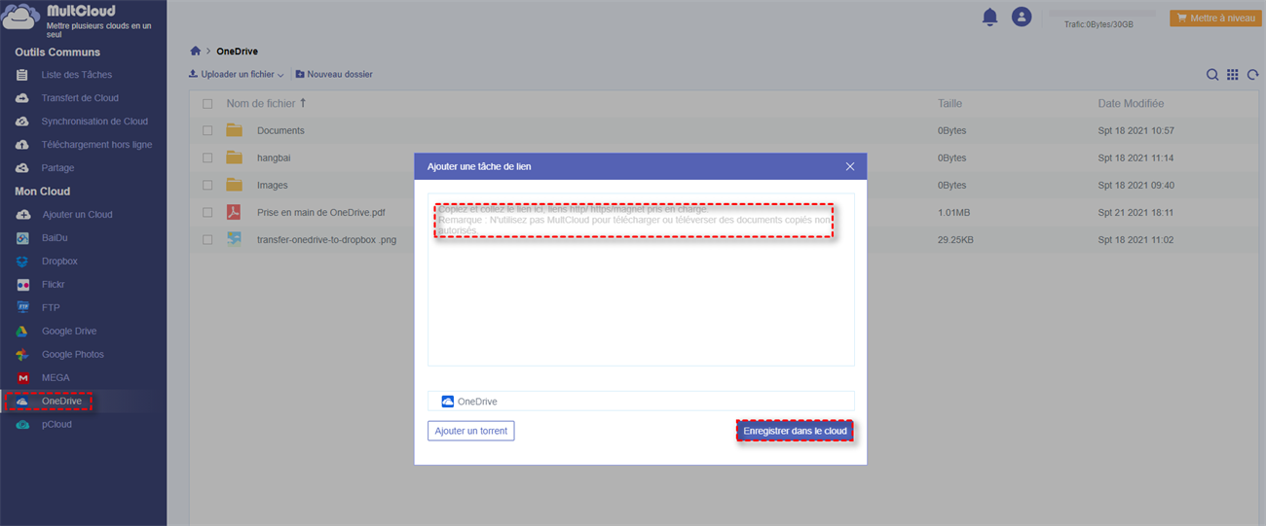Check the Documents folder checkbox
This screenshot has width=1266, height=526.
tap(207, 130)
